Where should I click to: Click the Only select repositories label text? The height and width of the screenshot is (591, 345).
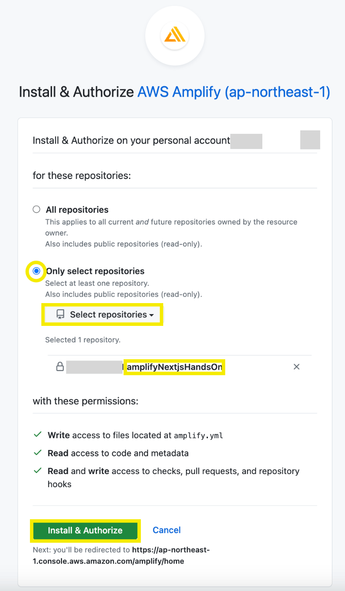pos(95,271)
